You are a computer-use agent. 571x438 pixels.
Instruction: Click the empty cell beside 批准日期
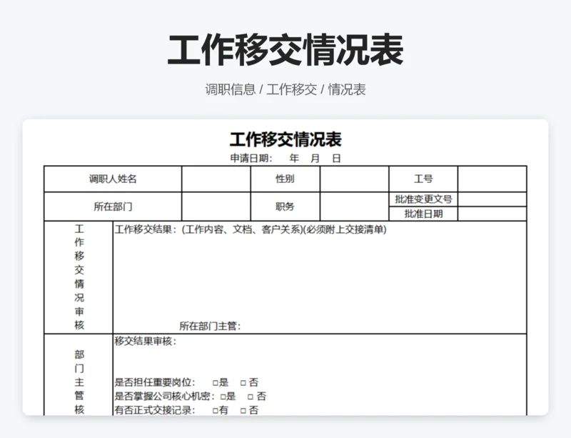coord(492,214)
